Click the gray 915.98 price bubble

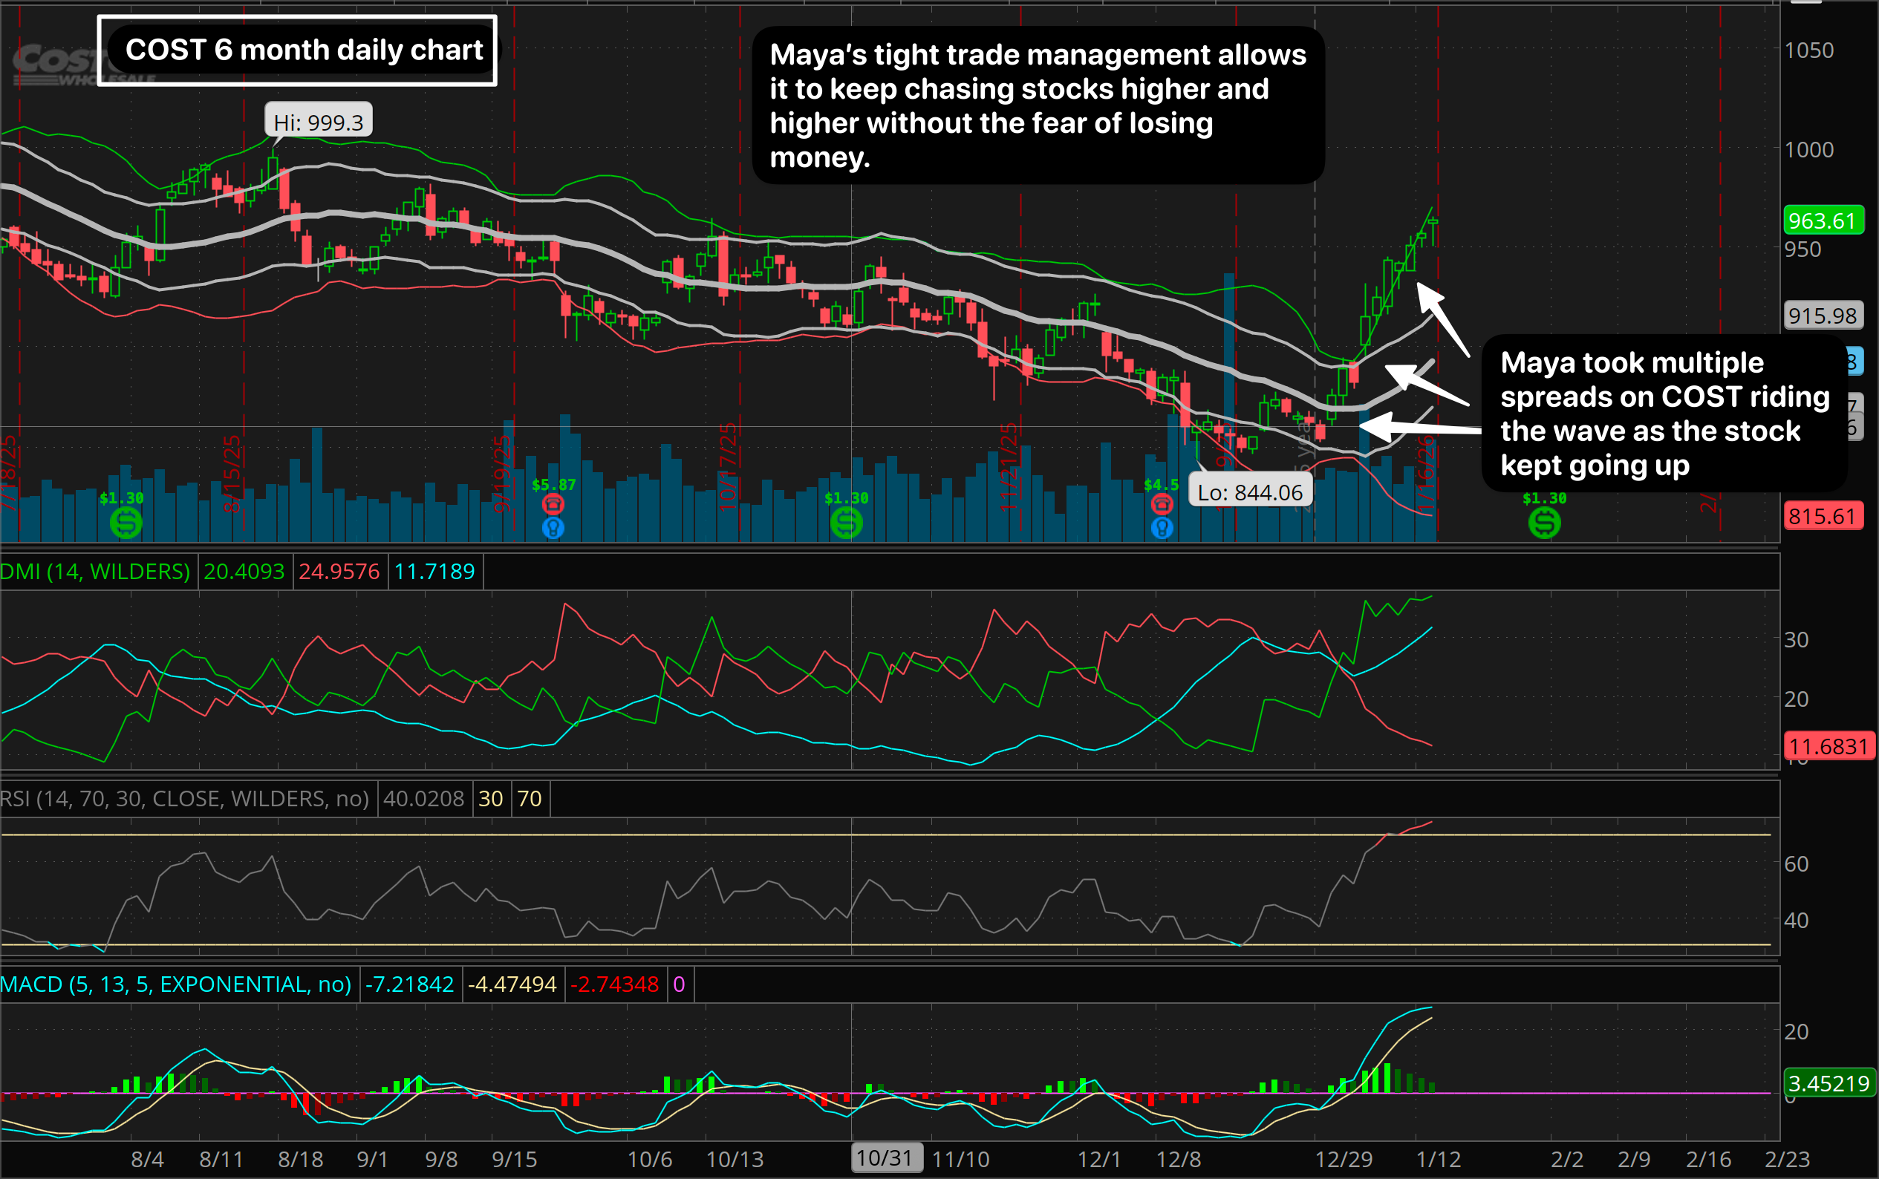tap(1823, 316)
